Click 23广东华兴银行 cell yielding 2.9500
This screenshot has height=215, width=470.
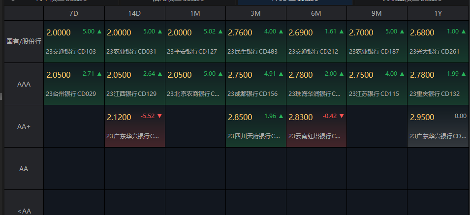point(439,126)
